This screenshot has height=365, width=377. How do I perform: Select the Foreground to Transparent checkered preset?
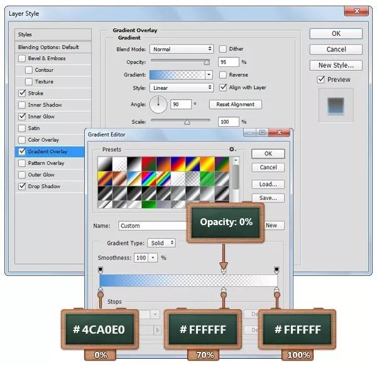(x=120, y=164)
